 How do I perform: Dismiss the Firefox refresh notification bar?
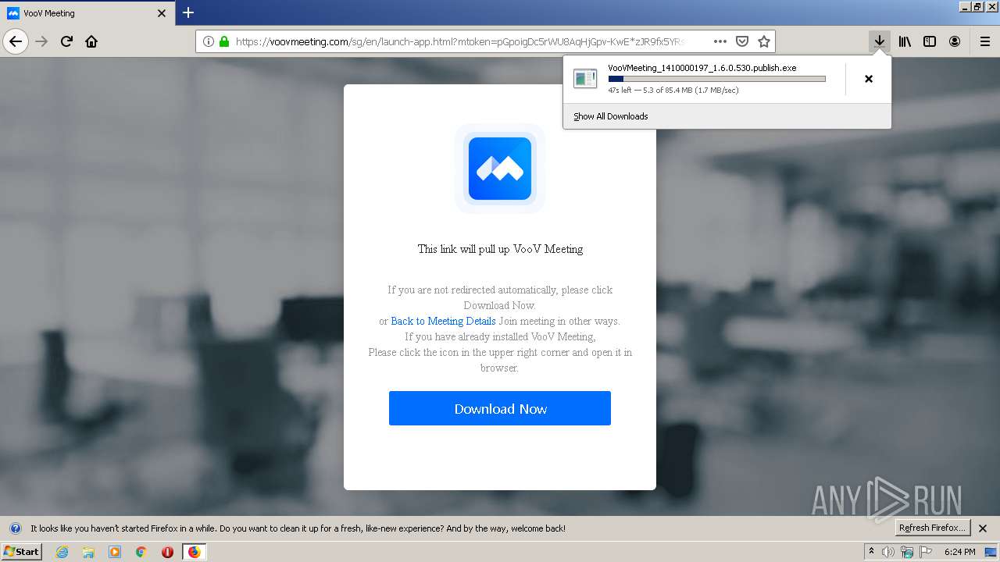click(983, 528)
